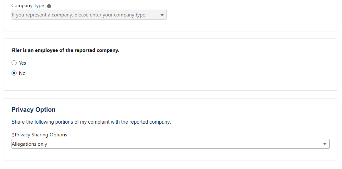Image resolution: width=342 pixels, height=169 pixels.
Task: Click the "Allegations only" selected value
Action: [x=29, y=144]
